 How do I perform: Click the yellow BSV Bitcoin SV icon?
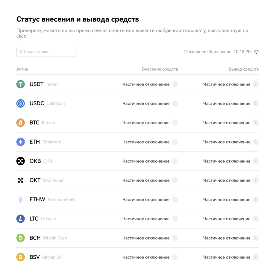[x=20, y=257]
